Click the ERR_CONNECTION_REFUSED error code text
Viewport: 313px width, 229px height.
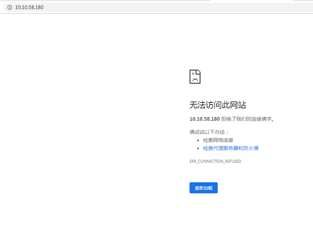pyautogui.click(x=215, y=161)
